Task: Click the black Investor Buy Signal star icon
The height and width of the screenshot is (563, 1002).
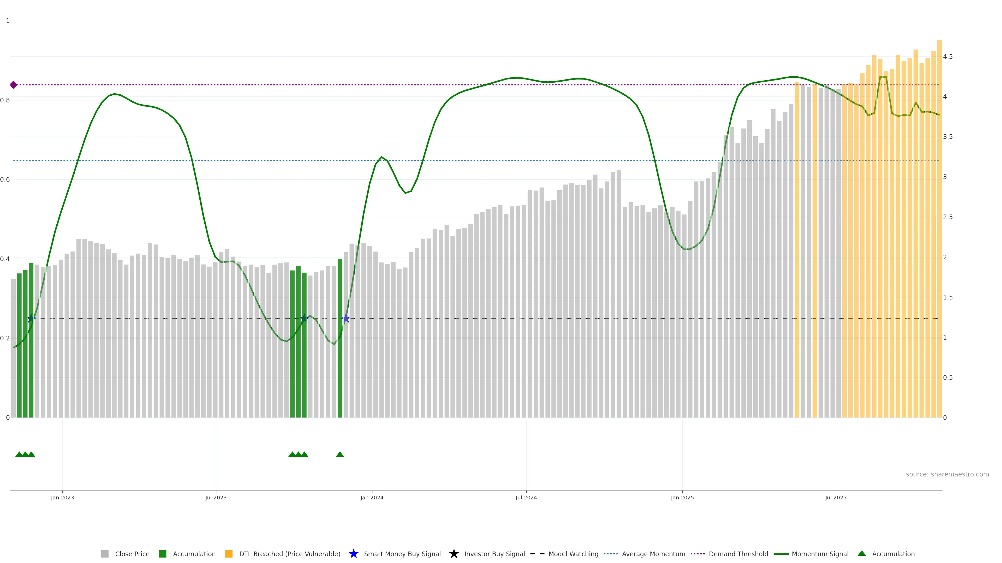Action: (x=454, y=554)
